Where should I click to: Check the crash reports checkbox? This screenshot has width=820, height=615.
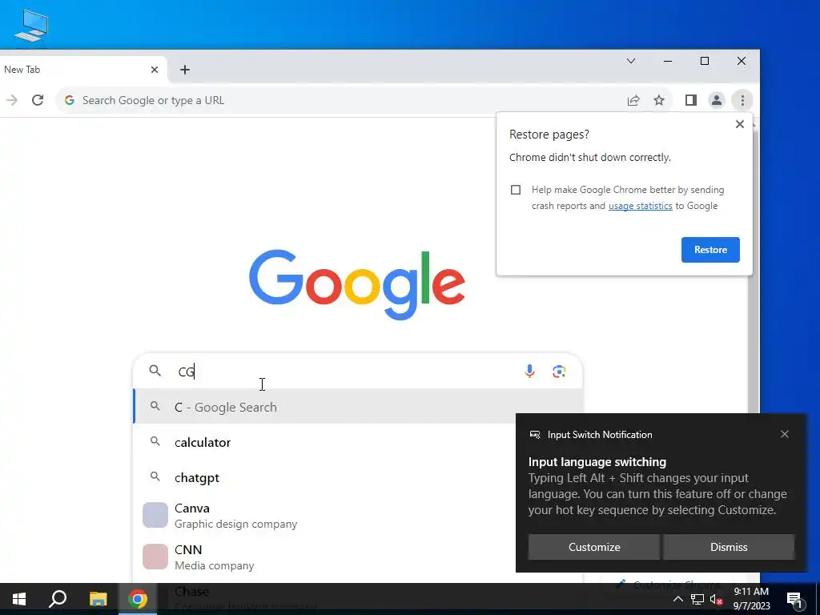pyautogui.click(x=516, y=190)
